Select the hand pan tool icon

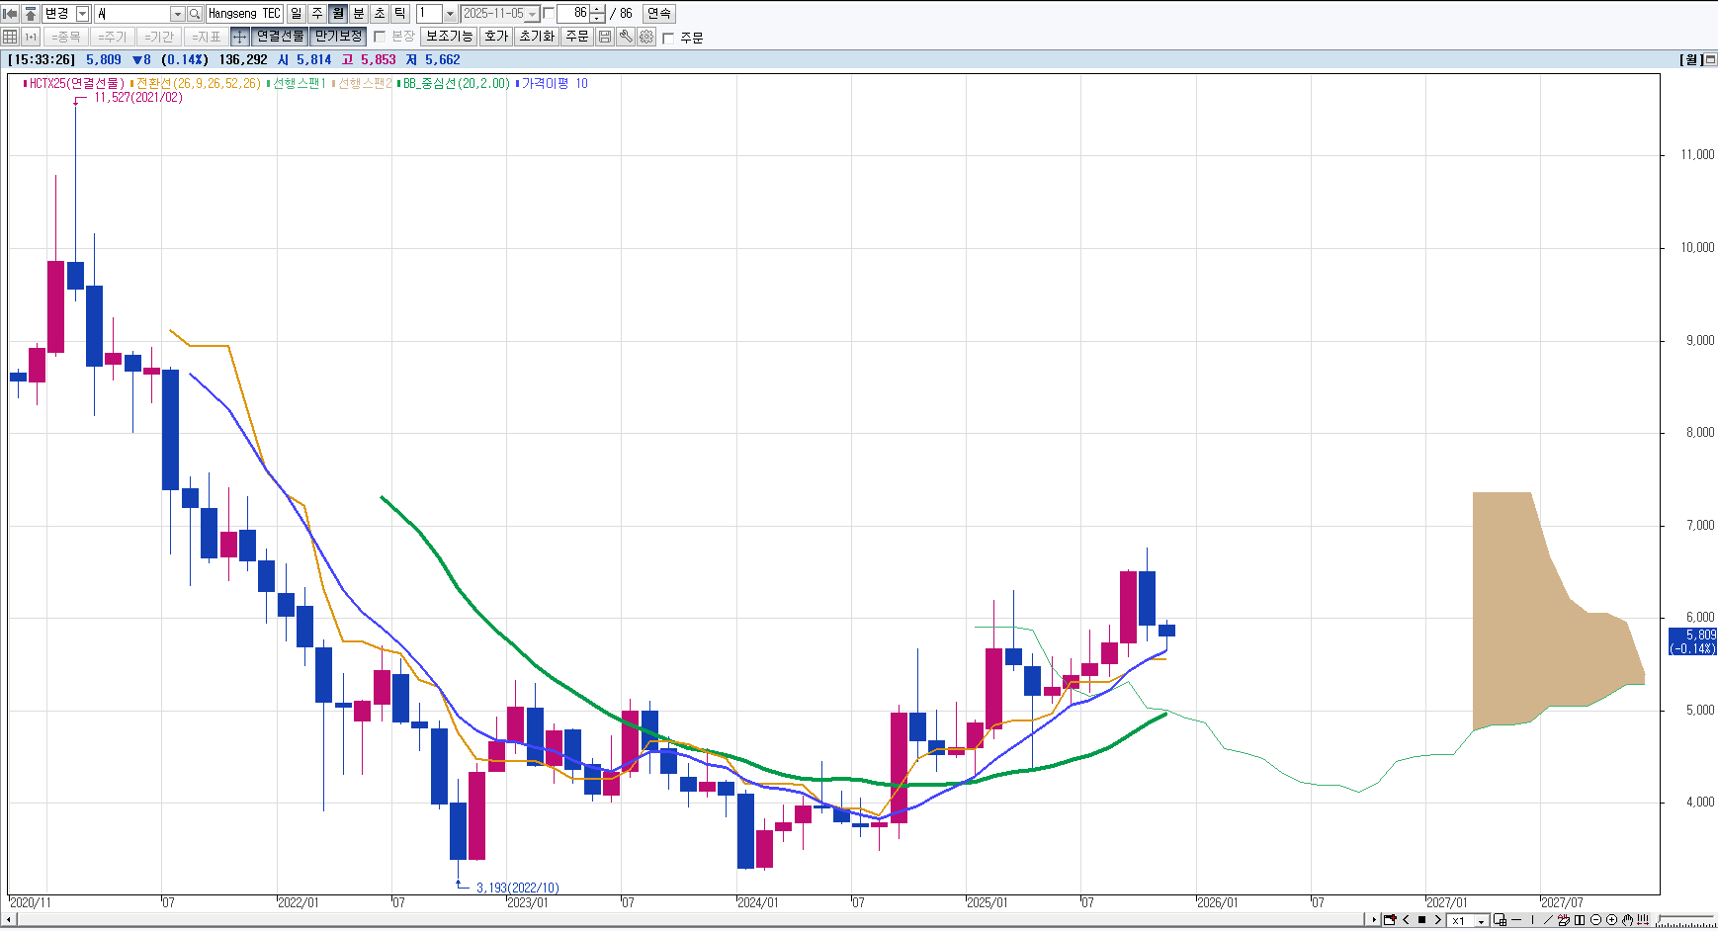click(x=1627, y=920)
